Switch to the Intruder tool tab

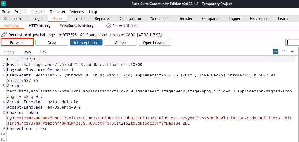point(78,18)
